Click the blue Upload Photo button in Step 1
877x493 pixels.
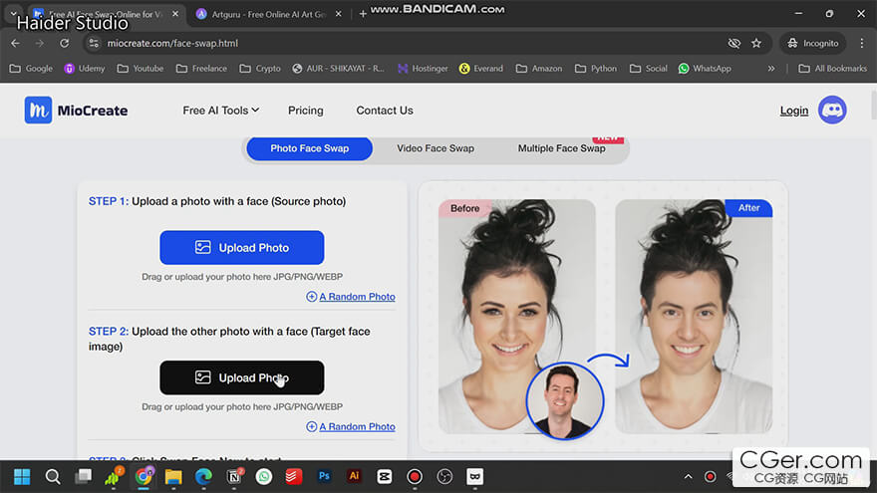point(241,248)
